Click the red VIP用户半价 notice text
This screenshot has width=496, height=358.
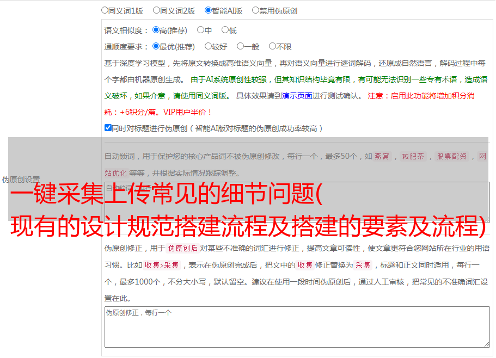[x=187, y=112]
